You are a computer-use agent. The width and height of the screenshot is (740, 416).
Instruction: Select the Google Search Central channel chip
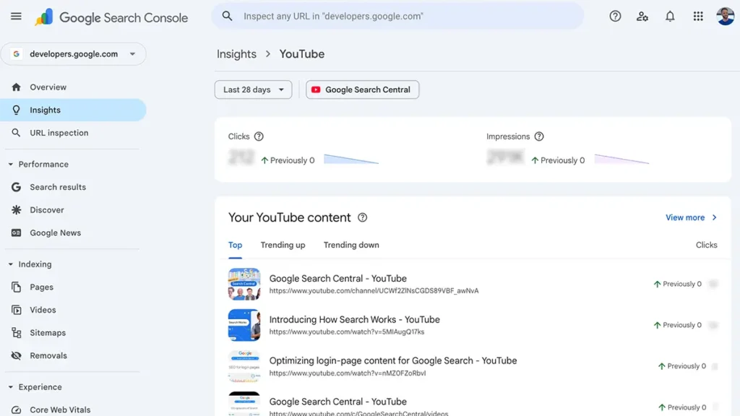coord(362,90)
